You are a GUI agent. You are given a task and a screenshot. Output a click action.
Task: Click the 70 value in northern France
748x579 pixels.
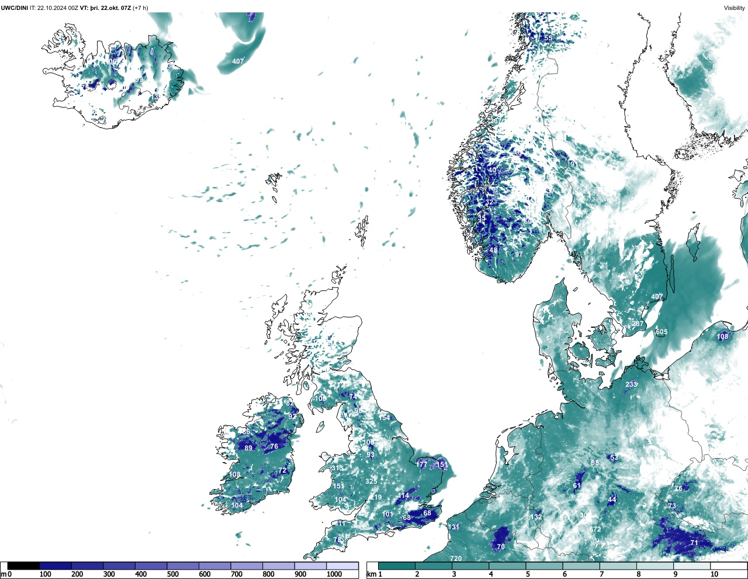click(x=501, y=547)
